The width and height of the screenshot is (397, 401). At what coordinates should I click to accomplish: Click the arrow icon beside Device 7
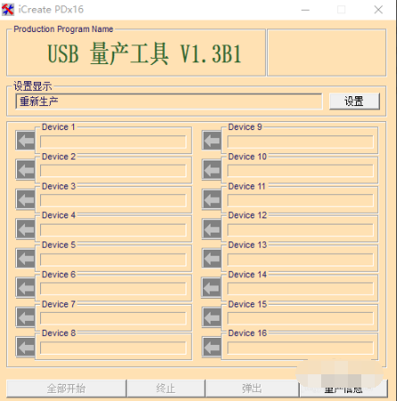[26, 317]
